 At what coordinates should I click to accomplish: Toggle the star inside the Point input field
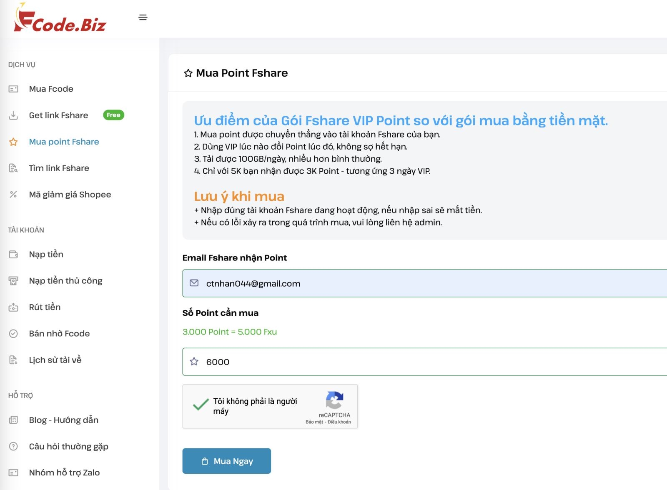coord(193,362)
